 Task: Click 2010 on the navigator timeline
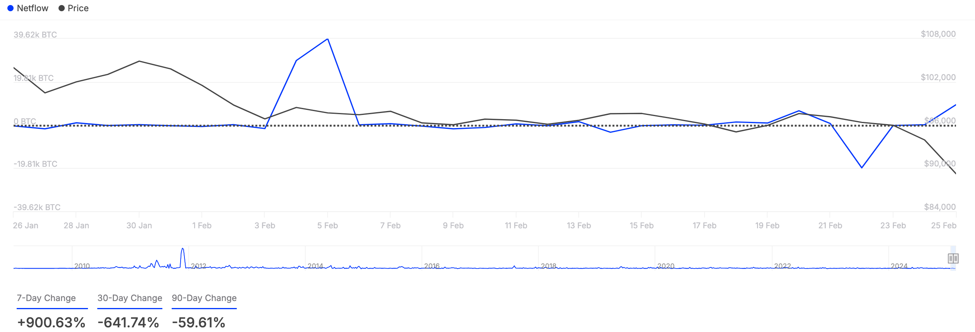[x=82, y=266]
